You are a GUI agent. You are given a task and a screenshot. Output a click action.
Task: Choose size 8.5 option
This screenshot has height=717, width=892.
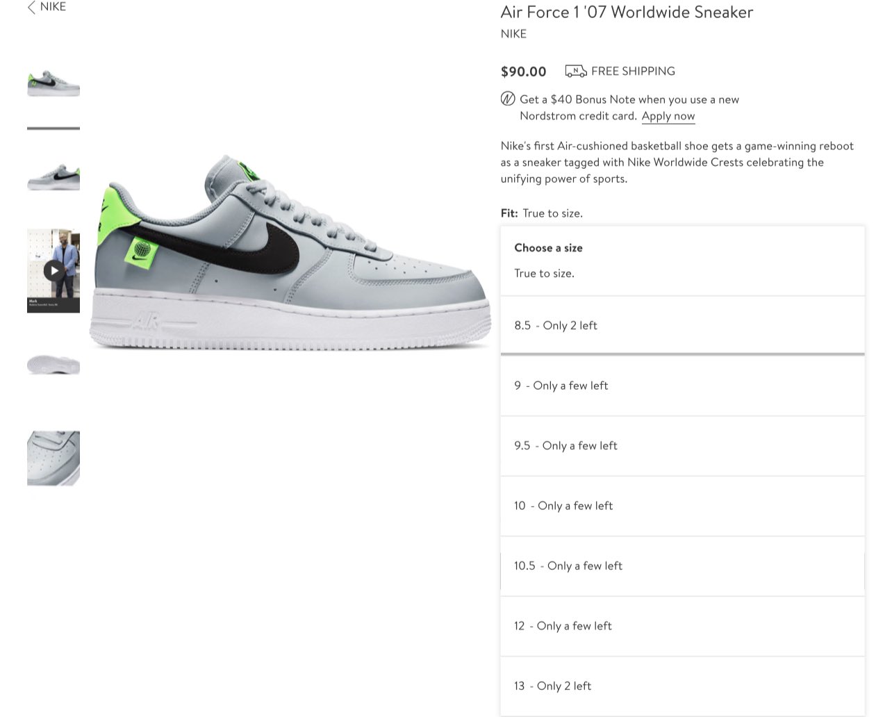[x=683, y=325]
